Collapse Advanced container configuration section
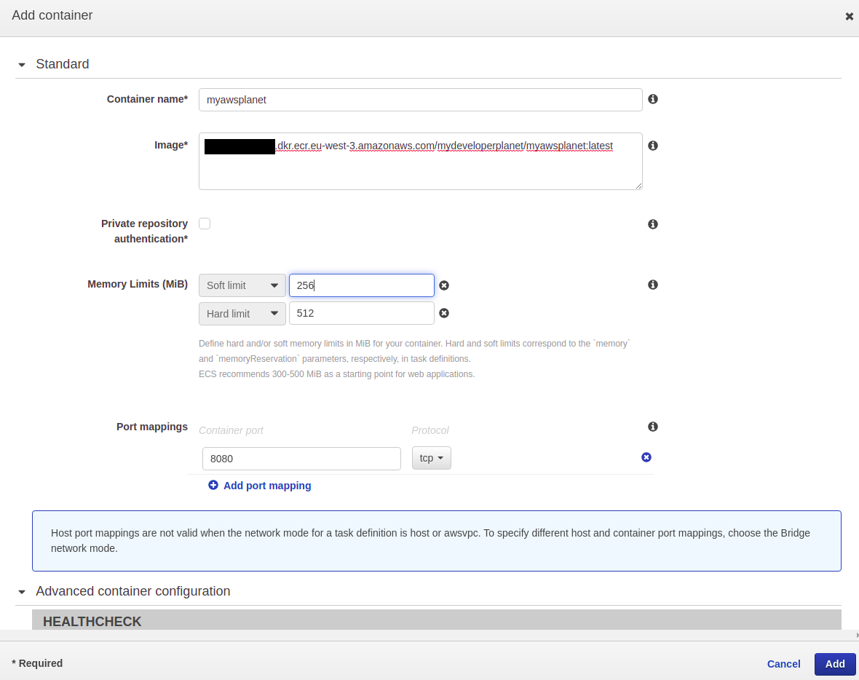This screenshot has height=680, width=859. (22, 592)
